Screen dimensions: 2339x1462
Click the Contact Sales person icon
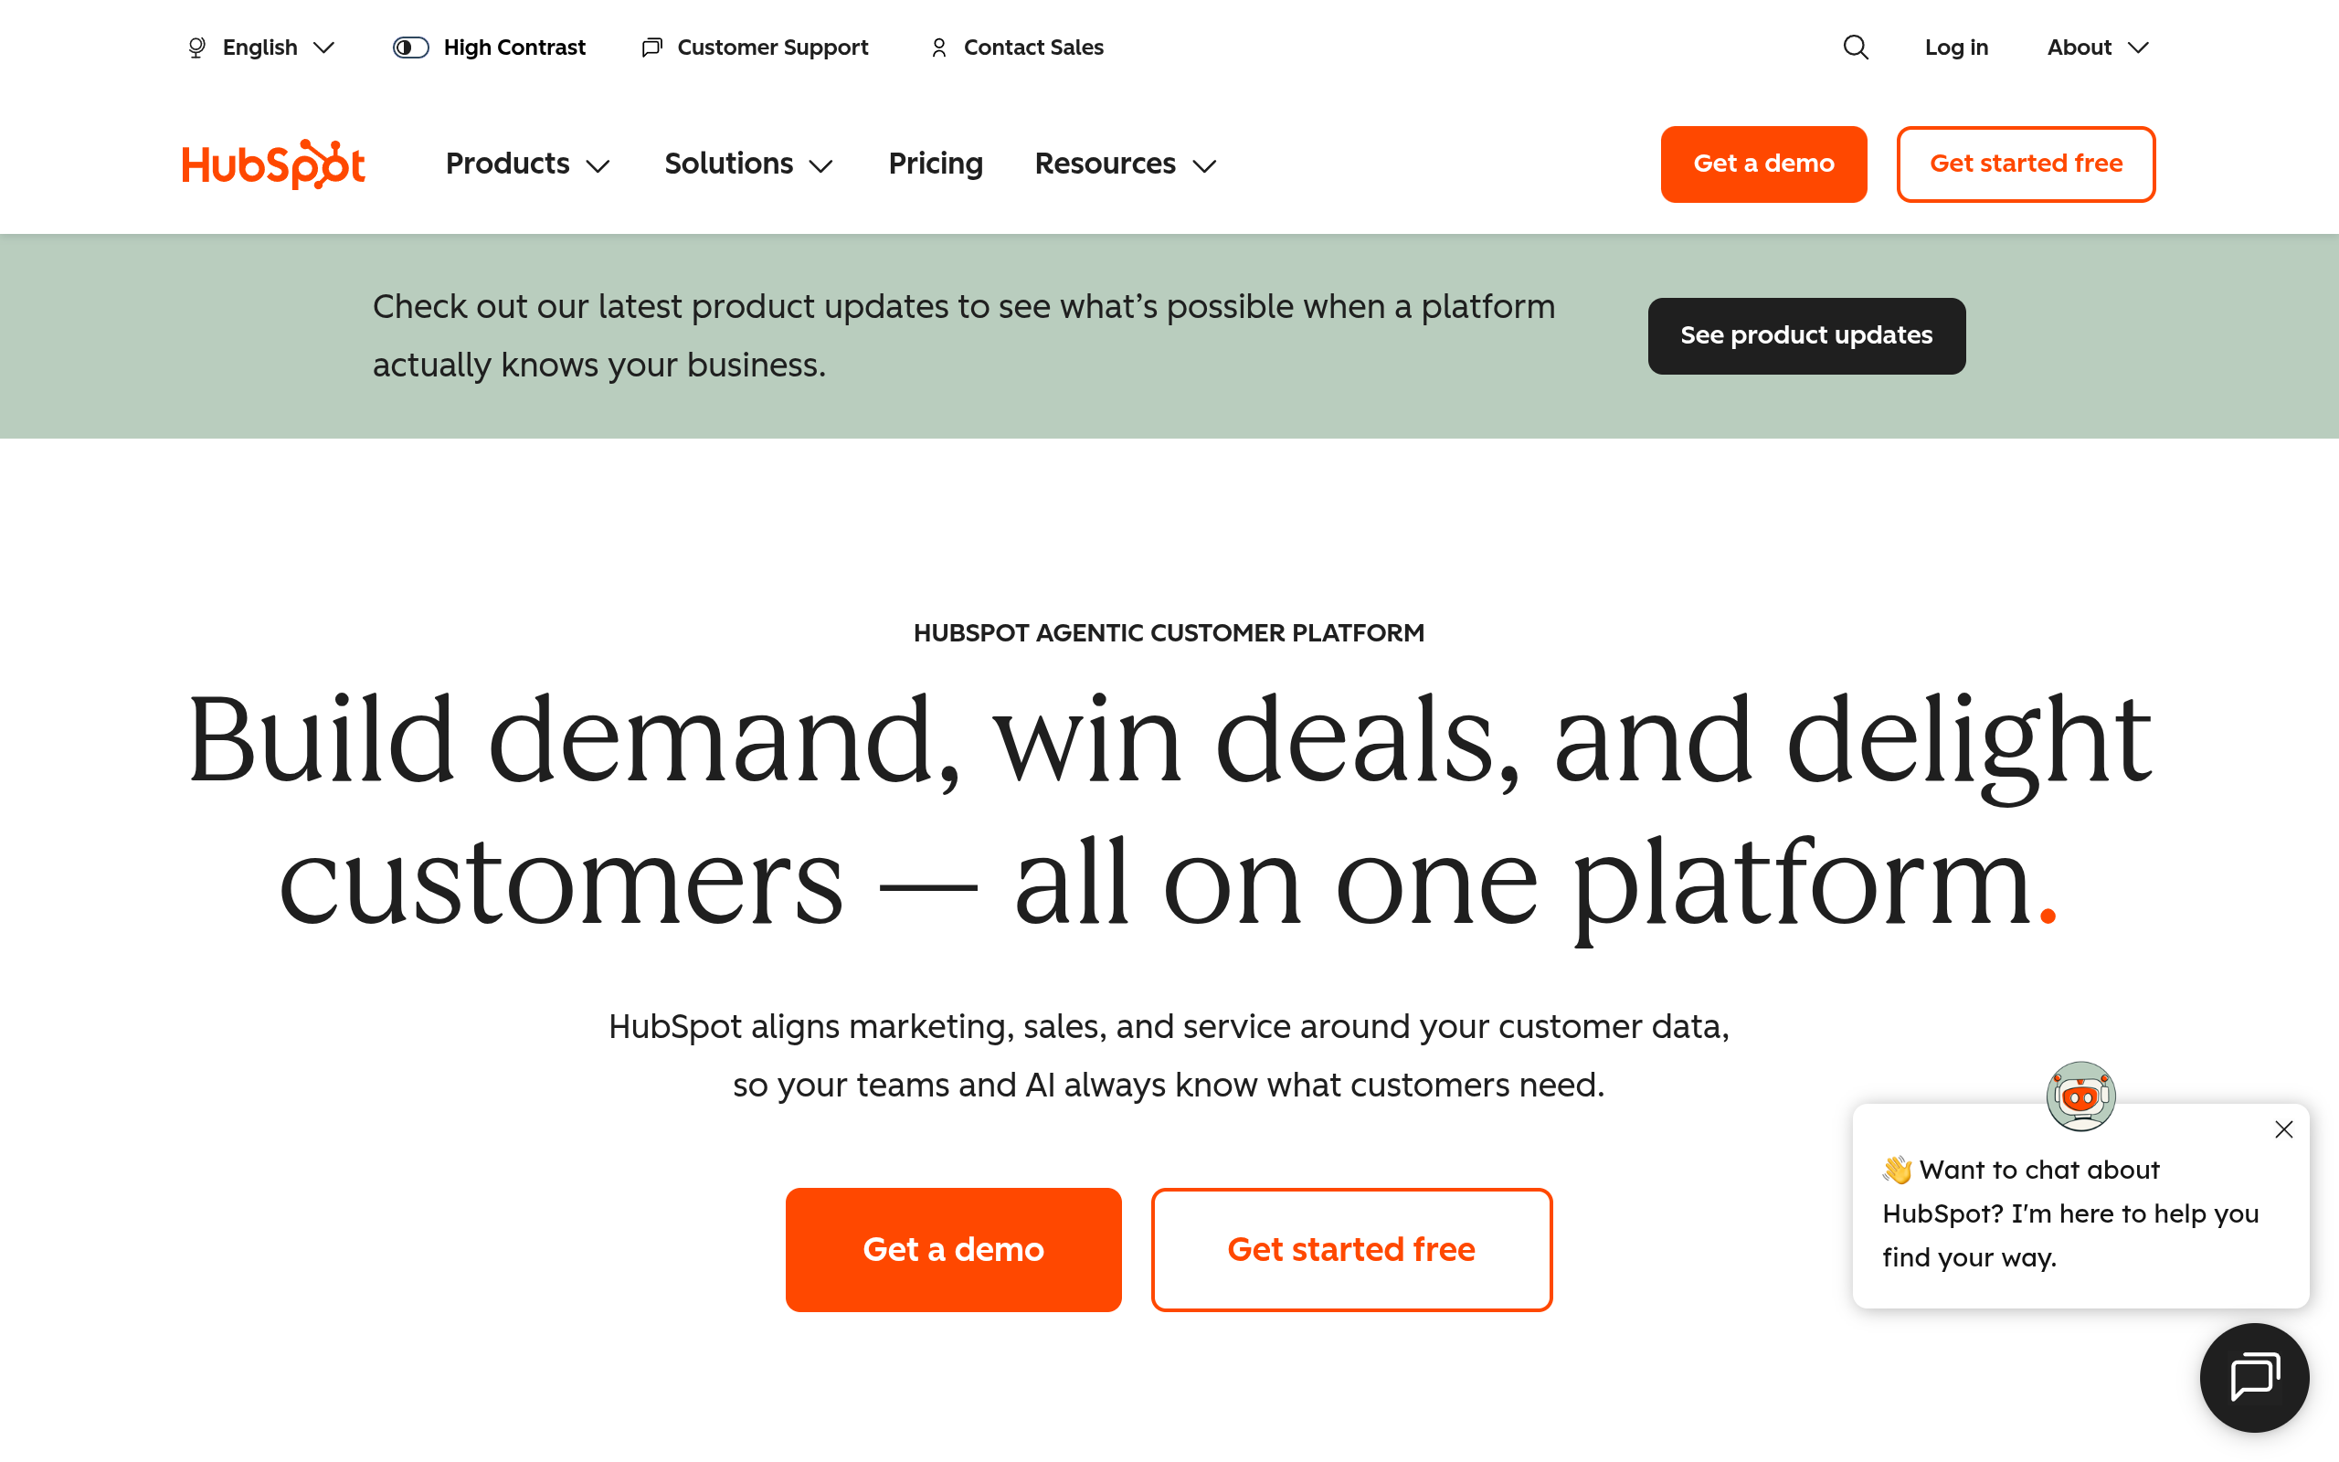pyautogui.click(x=938, y=48)
